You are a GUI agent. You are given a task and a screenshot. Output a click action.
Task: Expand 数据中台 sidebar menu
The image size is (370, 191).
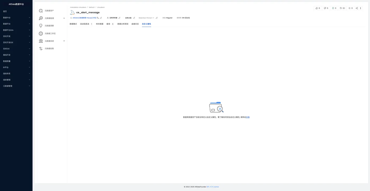(x=16, y=18)
